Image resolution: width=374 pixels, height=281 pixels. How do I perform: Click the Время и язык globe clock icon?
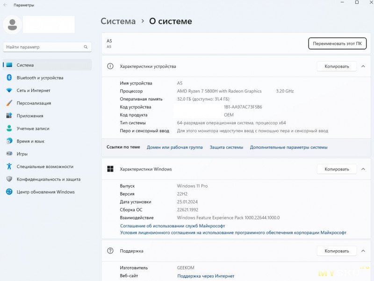(9, 141)
